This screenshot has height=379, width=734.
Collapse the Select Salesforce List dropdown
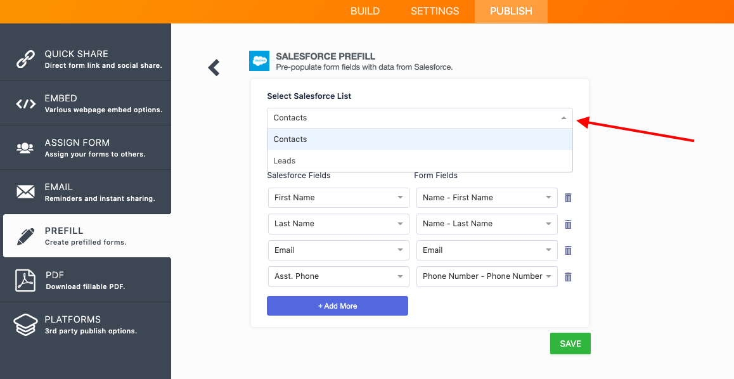click(563, 118)
